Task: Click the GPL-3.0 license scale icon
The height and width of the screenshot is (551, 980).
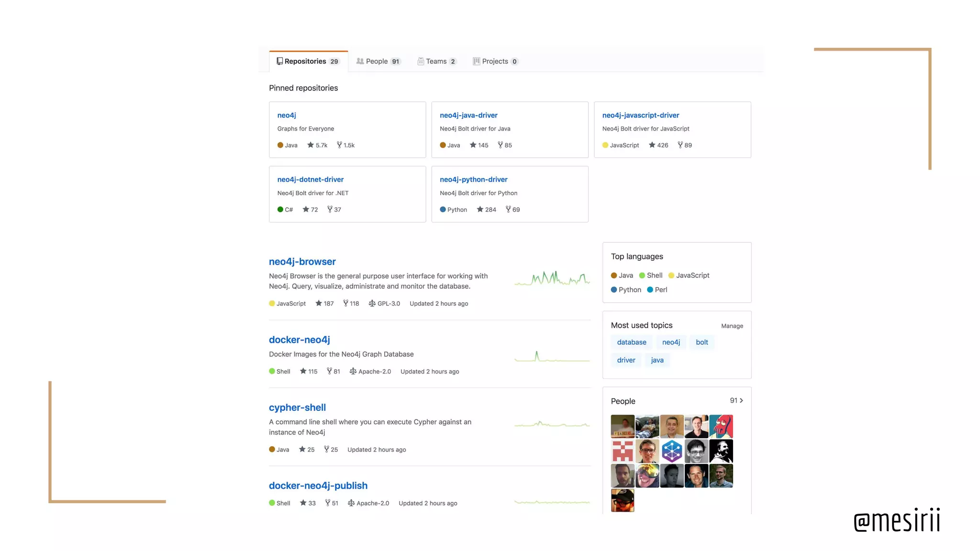Action: pyautogui.click(x=372, y=303)
